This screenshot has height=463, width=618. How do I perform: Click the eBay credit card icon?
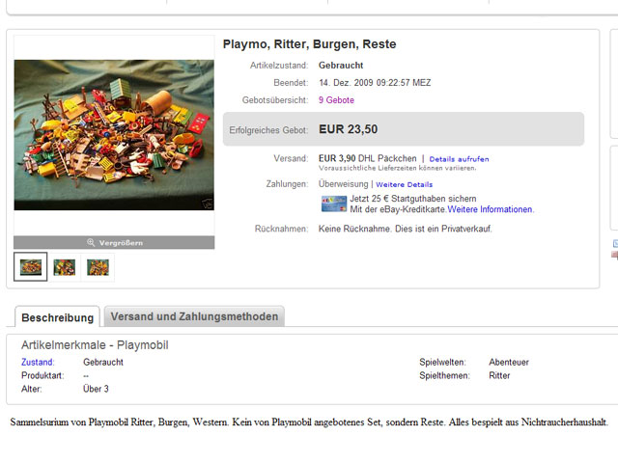(x=333, y=204)
